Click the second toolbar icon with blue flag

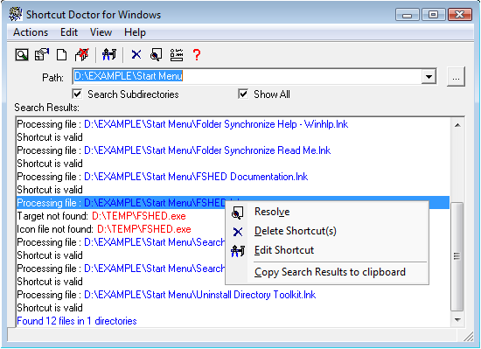42,55
